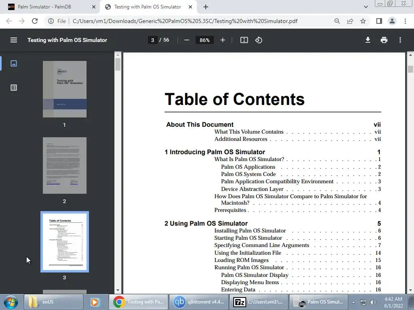Screen dimensions: 414x310
Task: Download the PDF file
Action: click(368, 40)
